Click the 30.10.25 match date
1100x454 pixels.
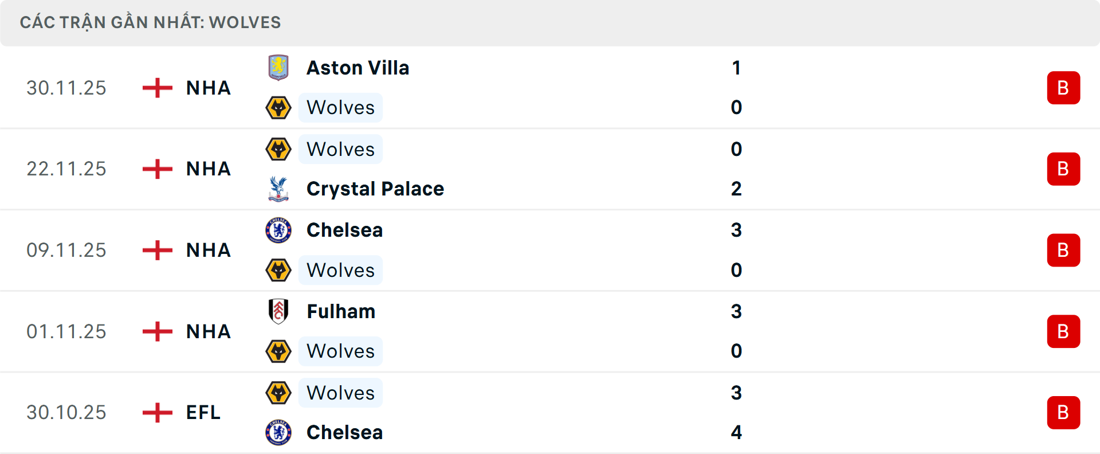tap(66, 412)
